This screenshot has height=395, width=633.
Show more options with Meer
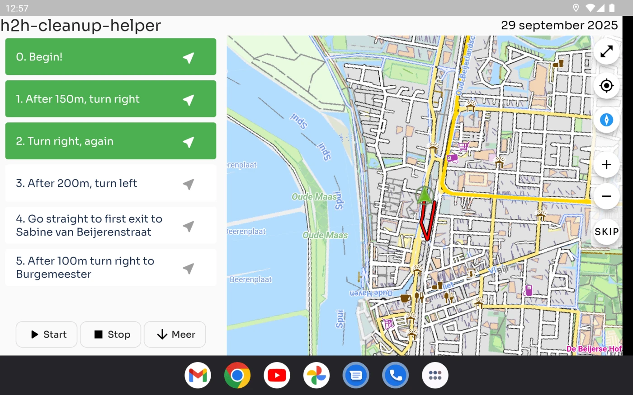pos(175,335)
